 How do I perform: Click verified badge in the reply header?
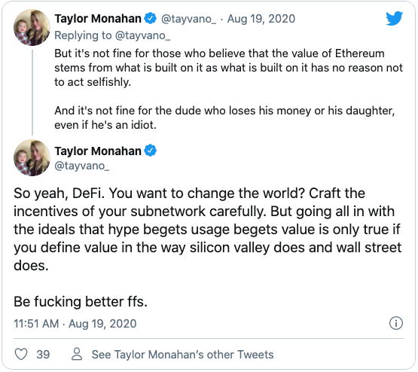151,18
